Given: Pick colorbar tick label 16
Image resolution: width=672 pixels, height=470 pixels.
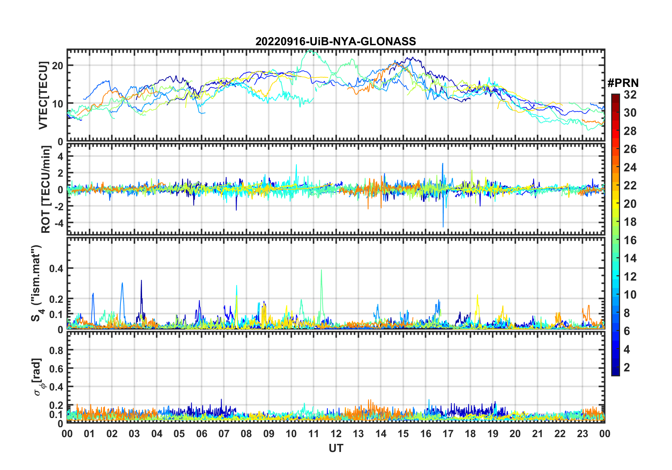Looking at the screenshot, I should [x=630, y=240].
